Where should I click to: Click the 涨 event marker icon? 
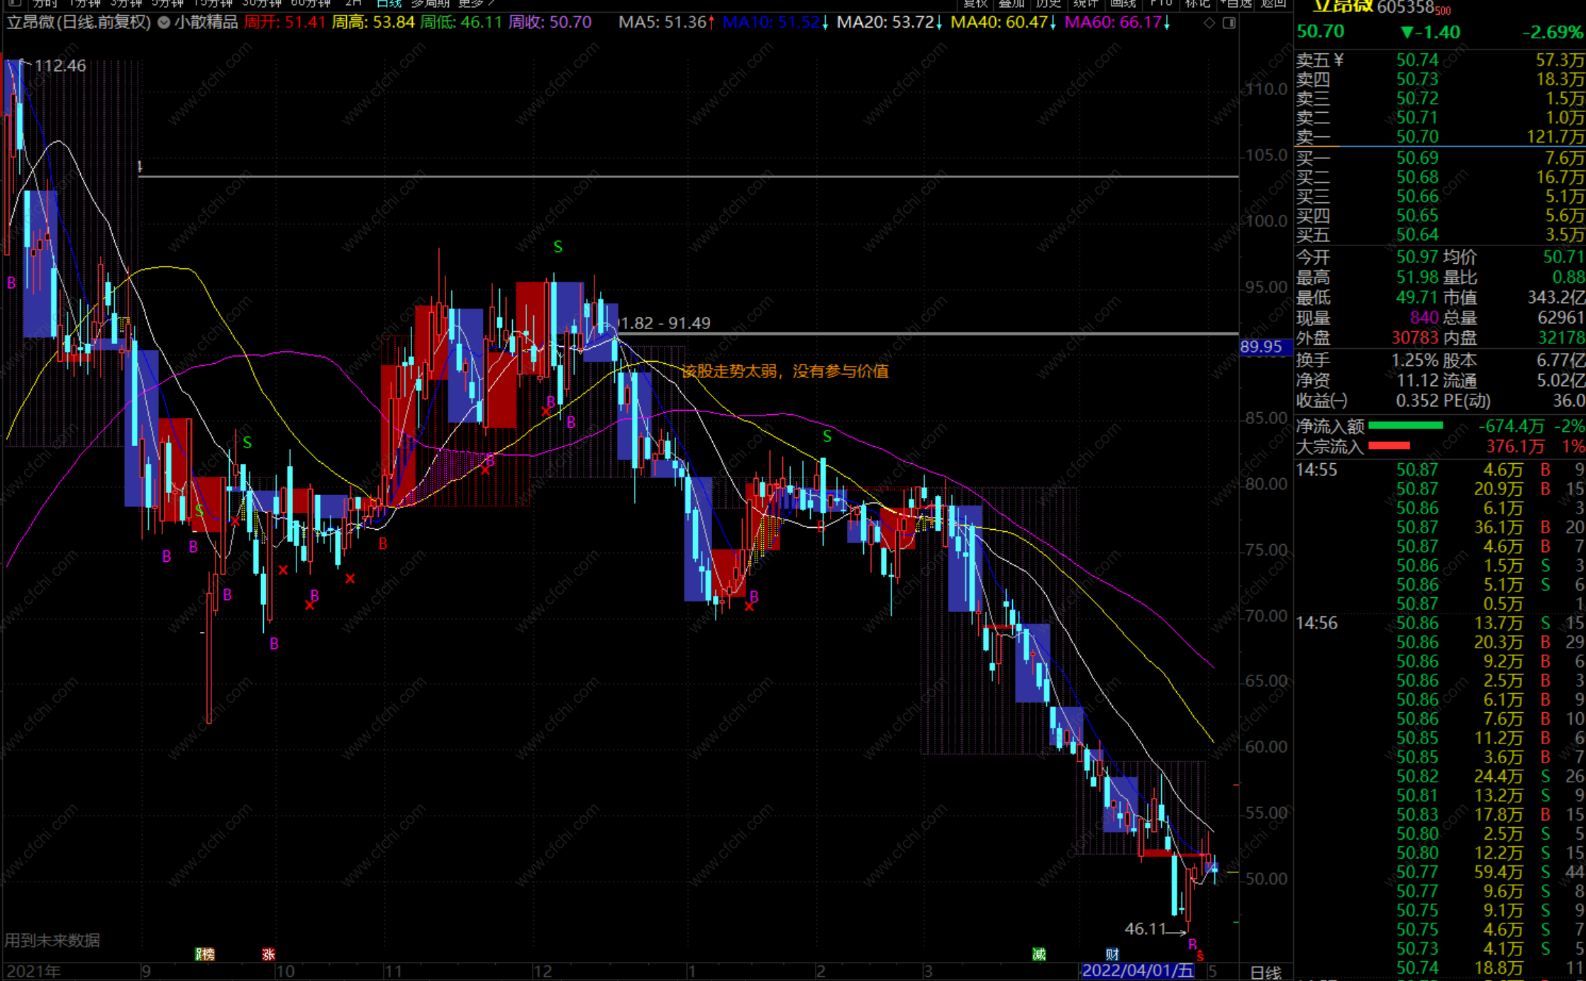click(268, 955)
